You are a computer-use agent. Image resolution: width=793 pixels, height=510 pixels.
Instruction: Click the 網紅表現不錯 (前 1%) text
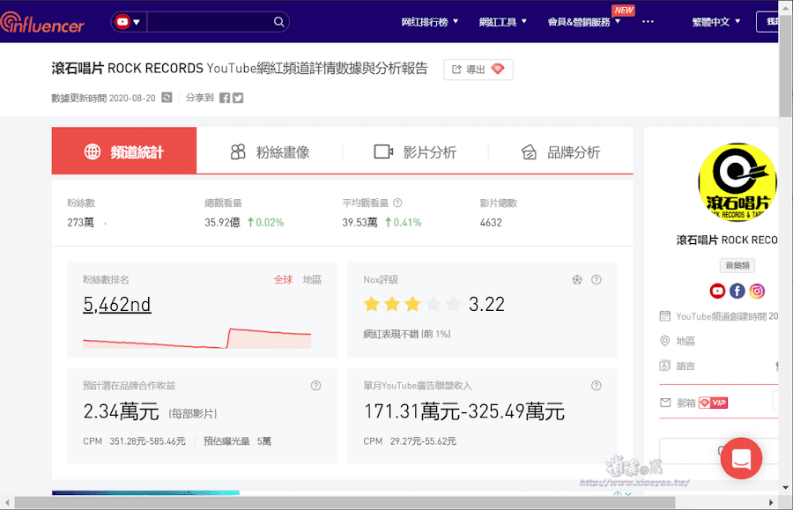click(x=406, y=334)
